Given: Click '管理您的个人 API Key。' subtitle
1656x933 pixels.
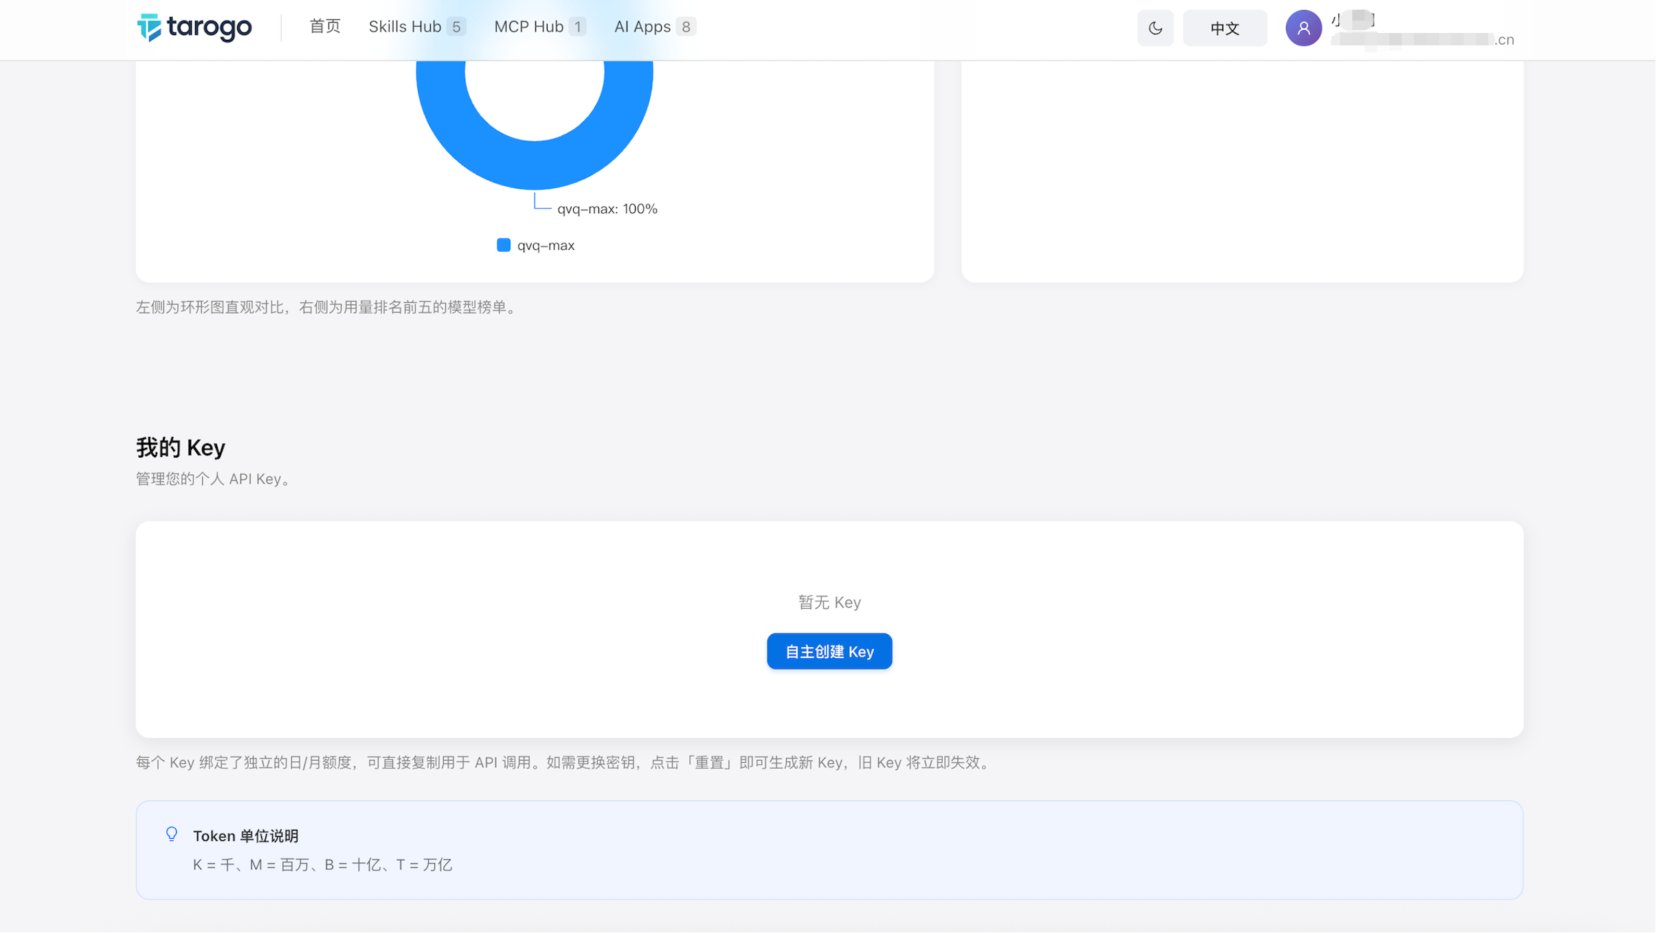Looking at the screenshot, I should (x=216, y=479).
